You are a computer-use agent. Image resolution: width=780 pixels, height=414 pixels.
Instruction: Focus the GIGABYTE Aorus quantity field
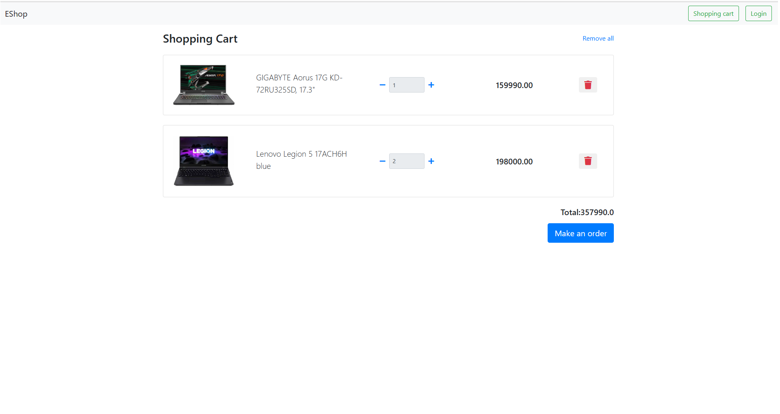click(x=407, y=85)
